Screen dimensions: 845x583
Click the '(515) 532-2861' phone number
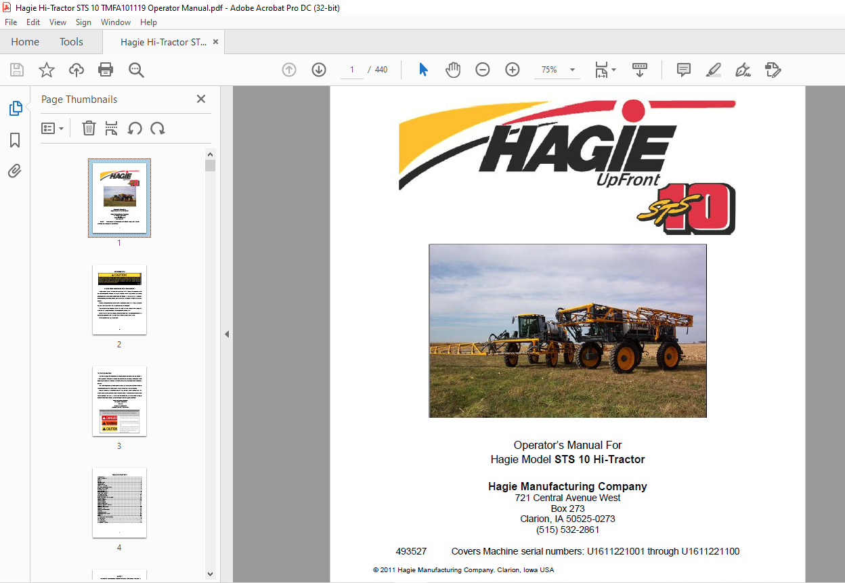567,530
